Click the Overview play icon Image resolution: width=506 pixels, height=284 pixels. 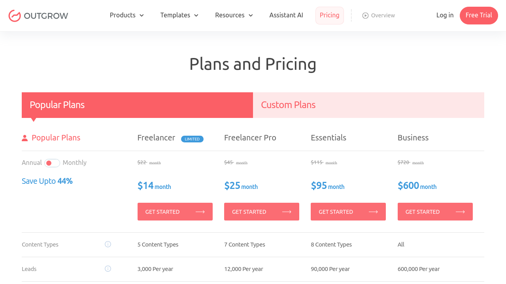click(x=365, y=15)
